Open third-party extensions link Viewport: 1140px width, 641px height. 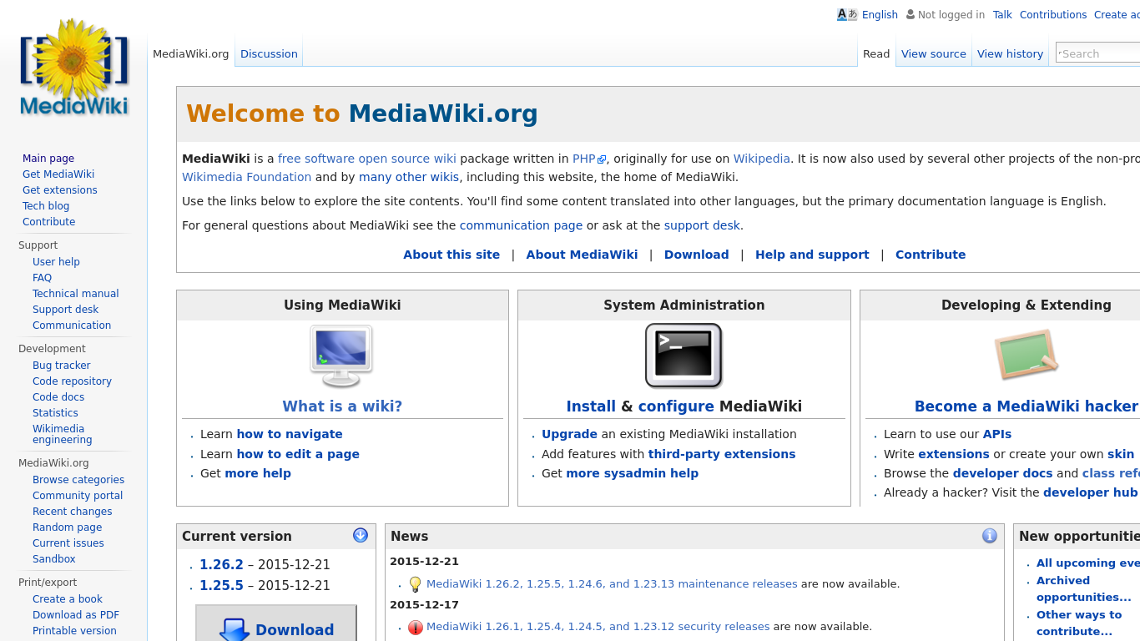pyautogui.click(x=722, y=454)
